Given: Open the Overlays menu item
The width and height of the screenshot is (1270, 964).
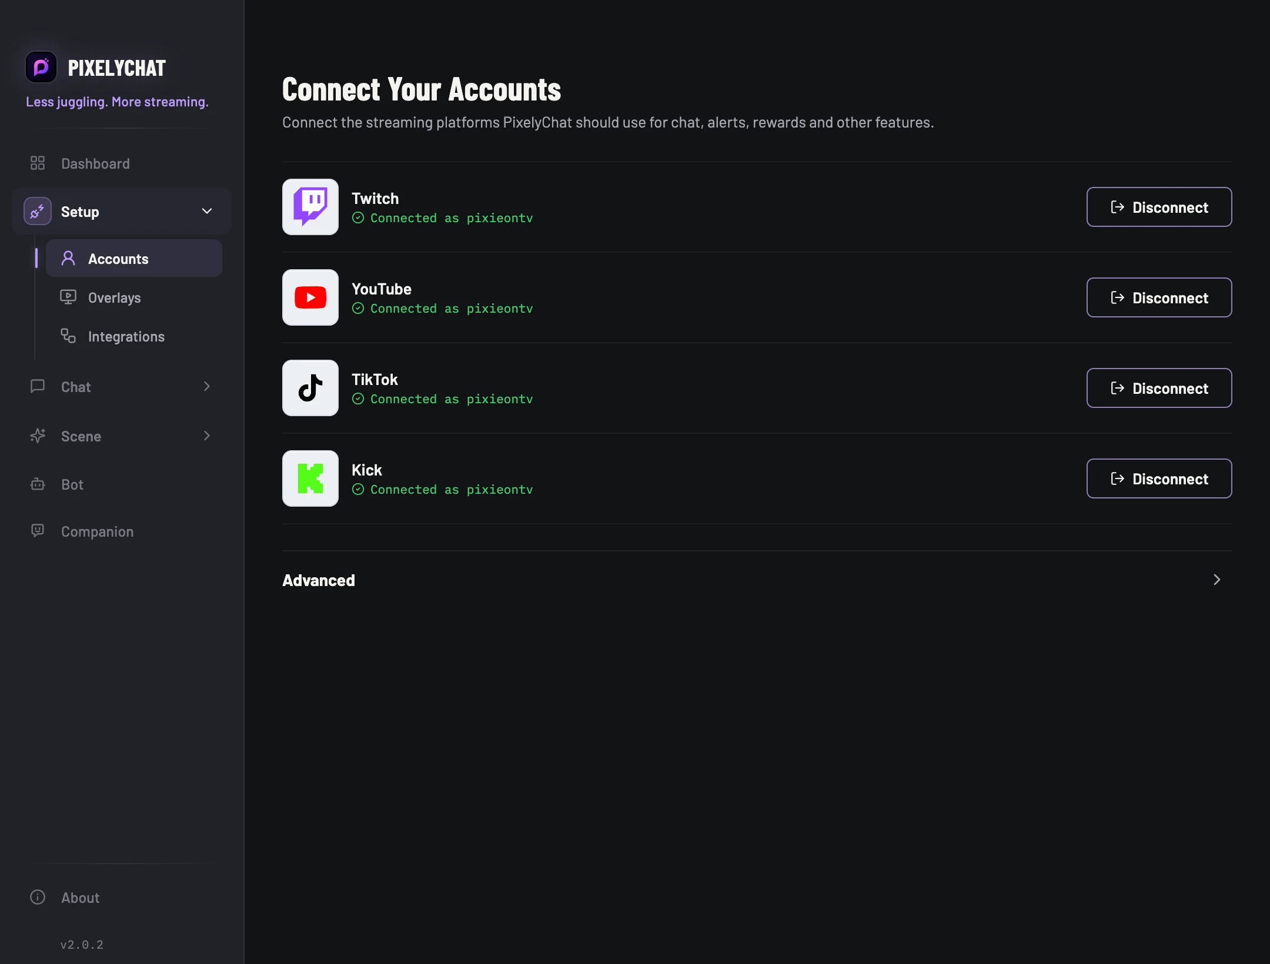Looking at the screenshot, I should 134,297.
